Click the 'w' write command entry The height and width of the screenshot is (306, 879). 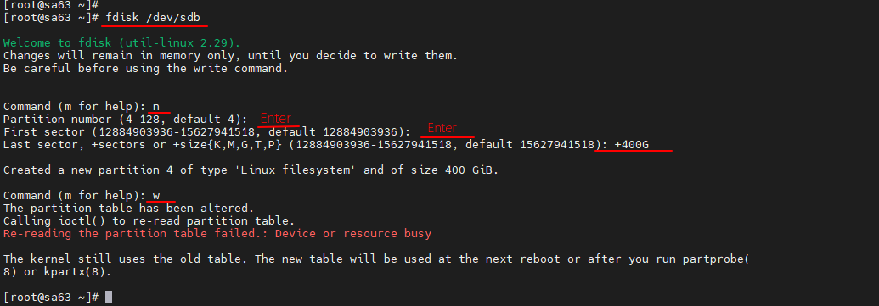(x=156, y=196)
